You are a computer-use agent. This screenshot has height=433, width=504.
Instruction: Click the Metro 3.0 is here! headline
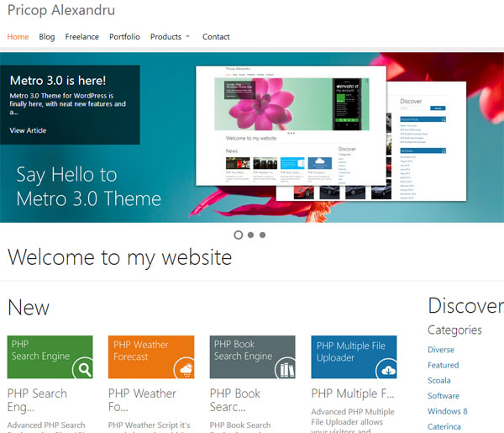click(x=58, y=81)
